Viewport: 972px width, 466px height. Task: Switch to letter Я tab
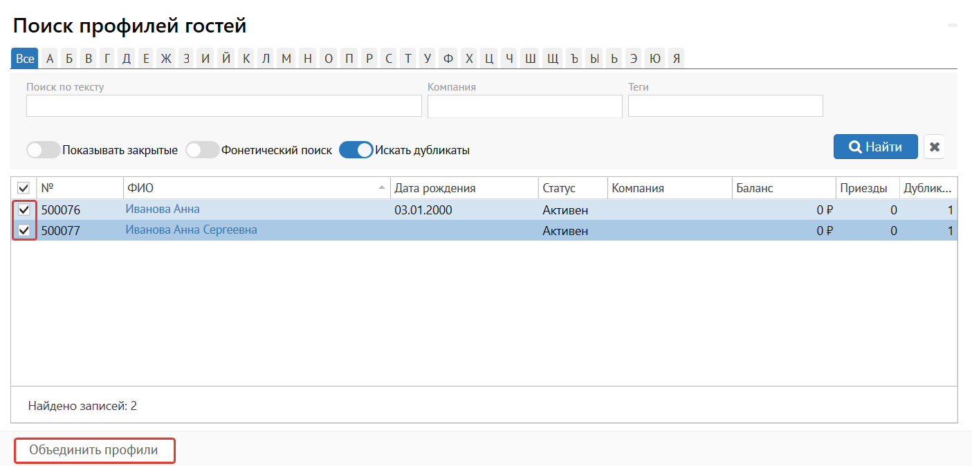pyautogui.click(x=677, y=59)
